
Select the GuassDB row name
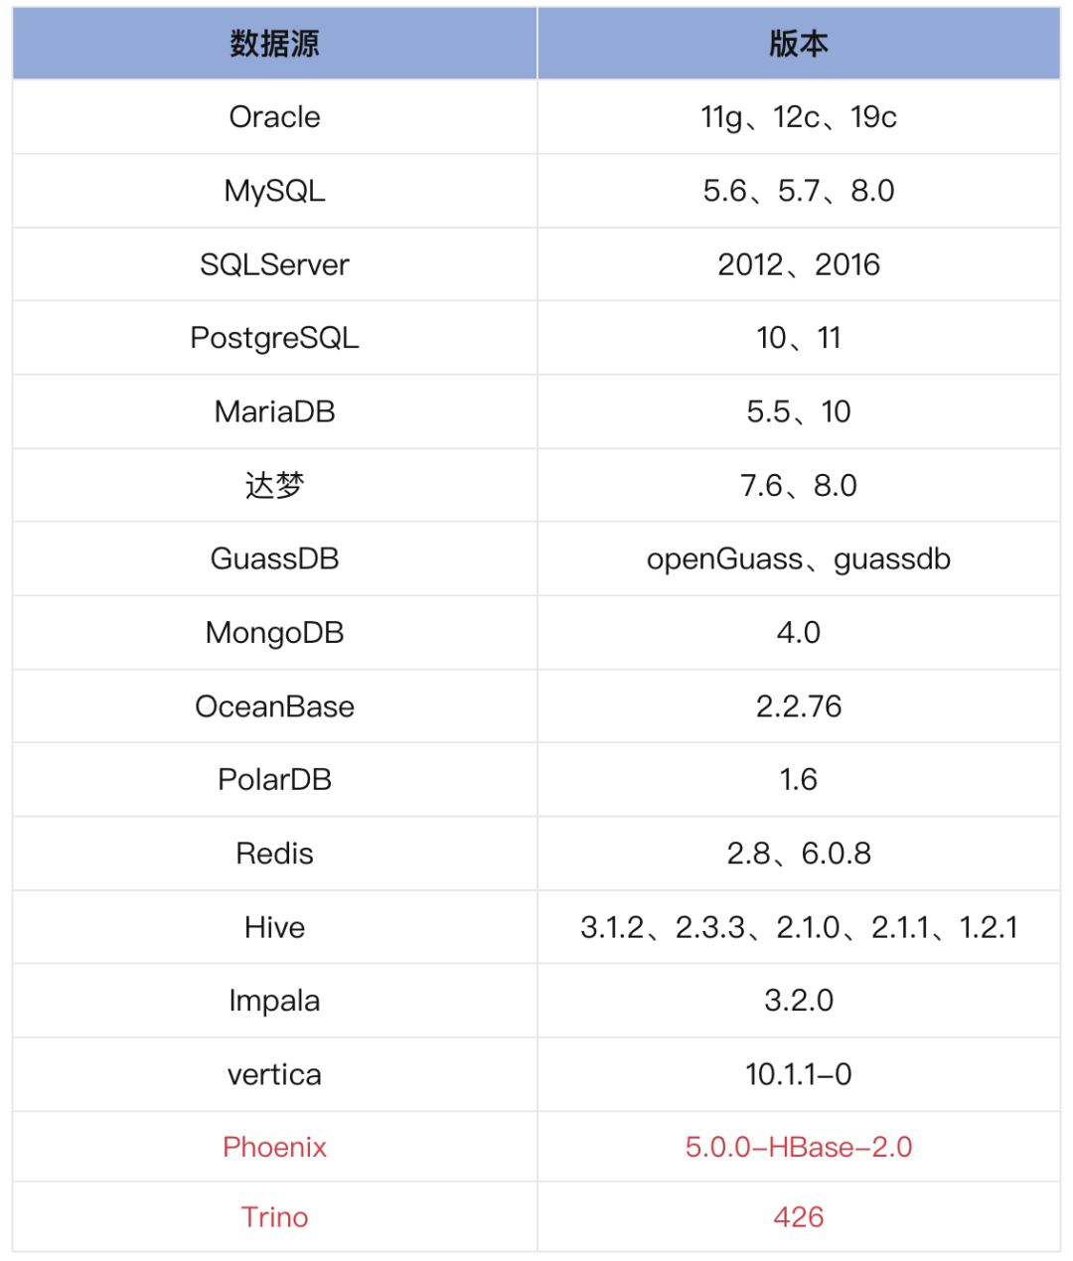click(x=274, y=558)
